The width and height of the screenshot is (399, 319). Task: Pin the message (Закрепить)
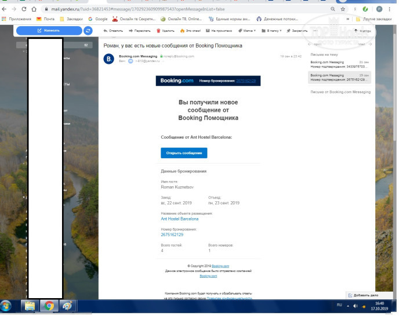(x=296, y=30)
